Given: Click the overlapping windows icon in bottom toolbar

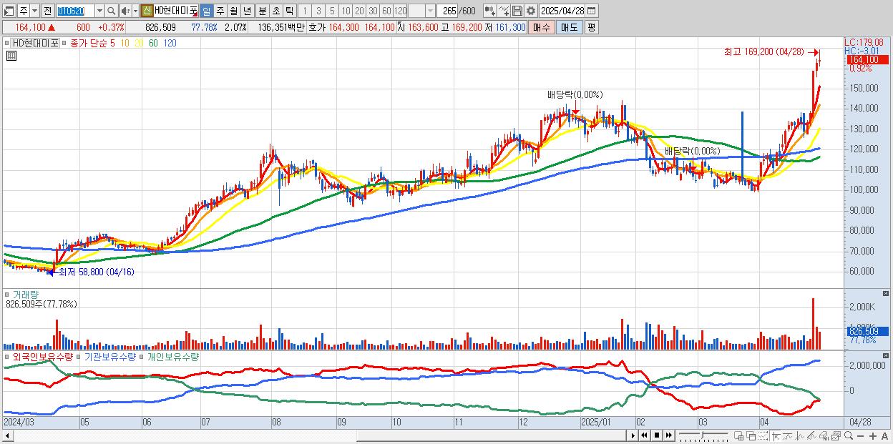Looking at the screenshot, I should (751, 436).
